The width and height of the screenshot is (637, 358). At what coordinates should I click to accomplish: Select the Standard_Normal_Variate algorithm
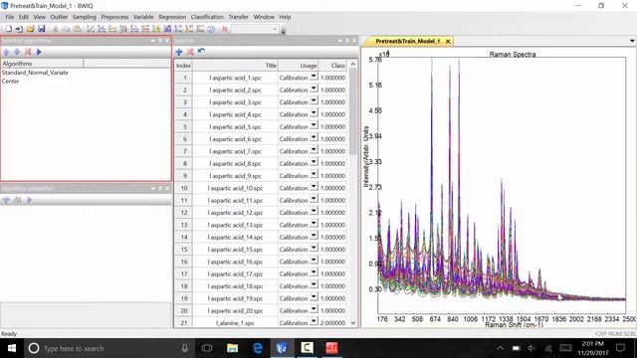click(x=35, y=73)
